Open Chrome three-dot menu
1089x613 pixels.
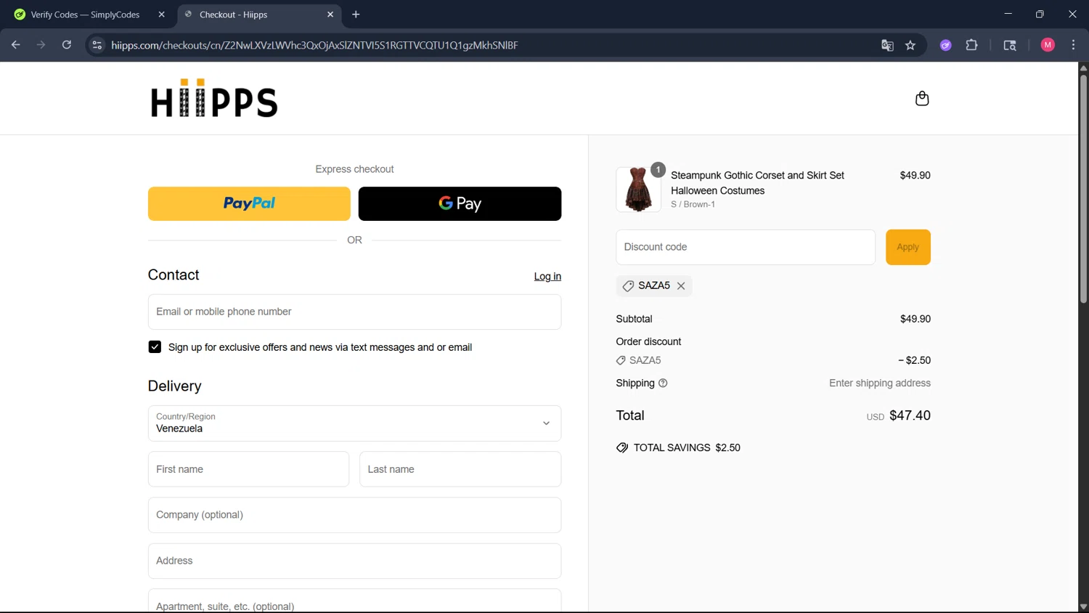(x=1073, y=45)
